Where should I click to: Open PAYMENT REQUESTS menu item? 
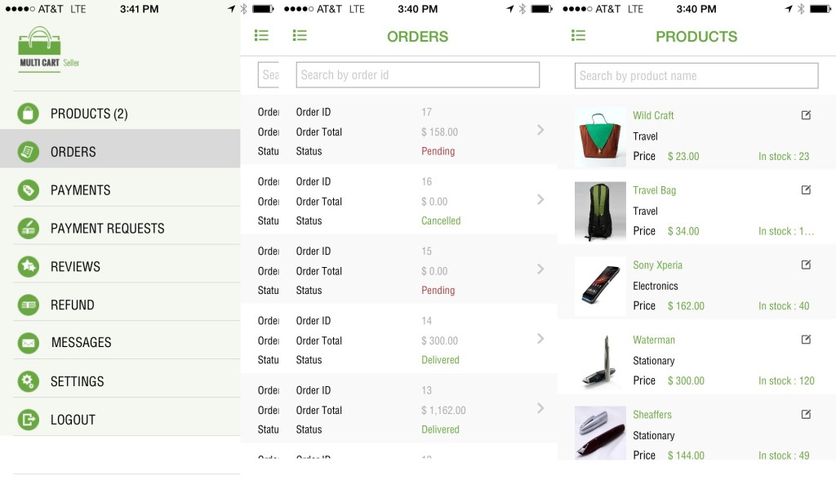(x=107, y=229)
